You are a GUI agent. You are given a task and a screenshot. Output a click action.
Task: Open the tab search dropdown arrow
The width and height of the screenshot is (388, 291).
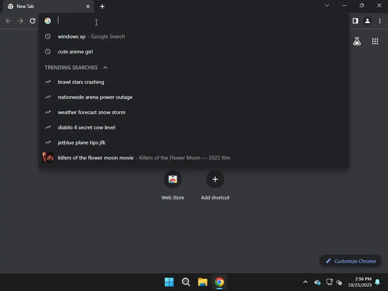pos(327,5)
